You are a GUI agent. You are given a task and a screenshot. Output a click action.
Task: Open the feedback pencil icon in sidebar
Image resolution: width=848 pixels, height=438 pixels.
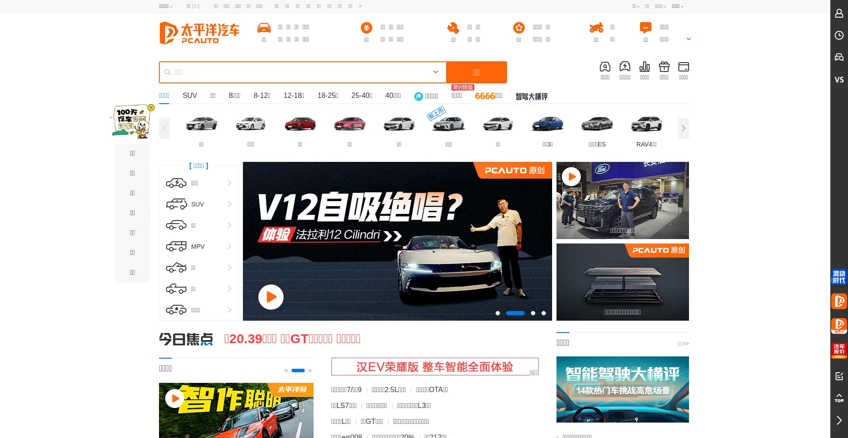[x=839, y=376]
